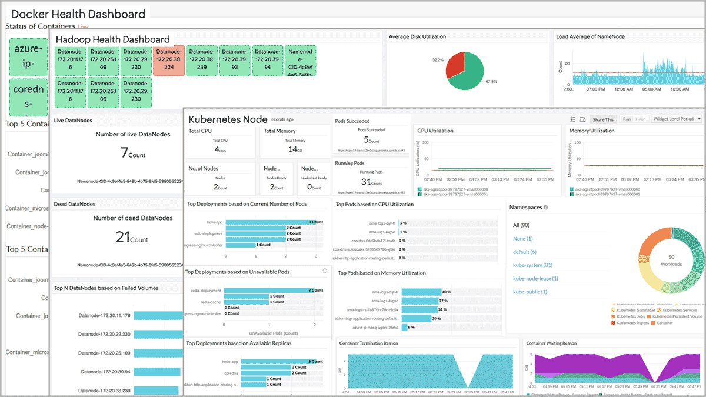
Task: Toggle Kubernetes Ingress legend entry
Action: coord(632,323)
